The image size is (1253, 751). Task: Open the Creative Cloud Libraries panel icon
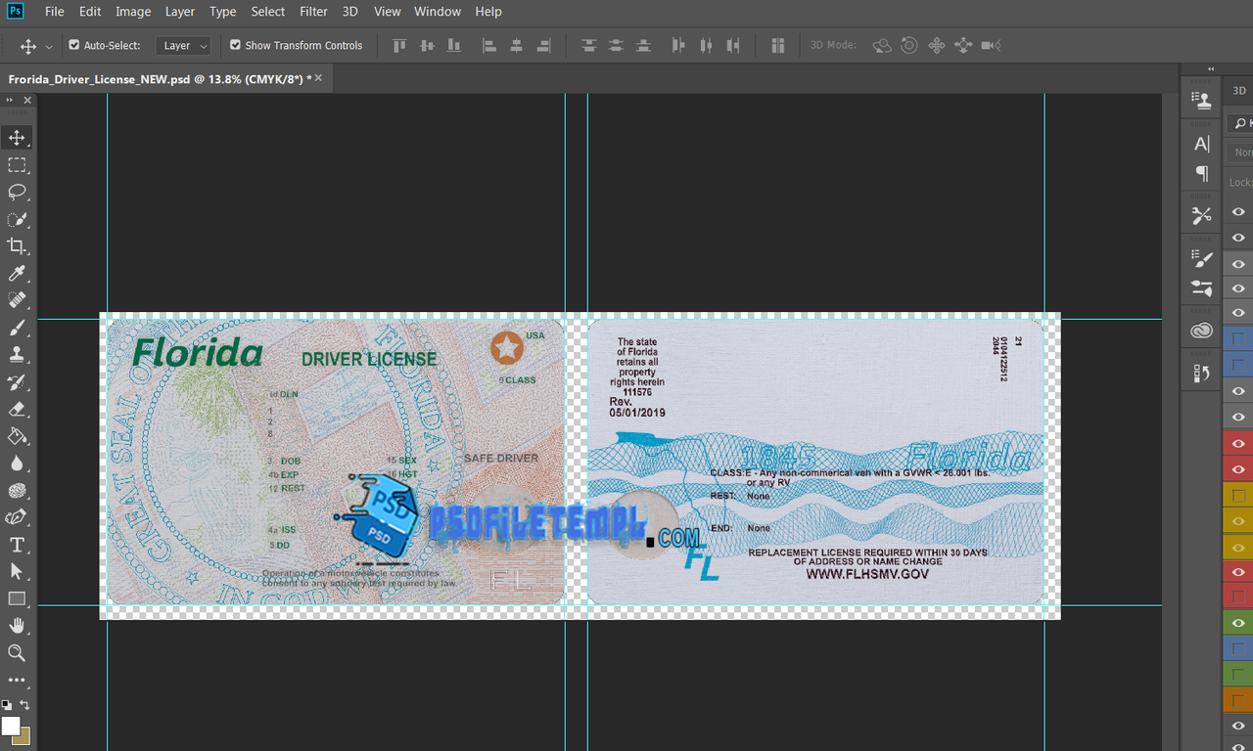[x=1202, y=331]
